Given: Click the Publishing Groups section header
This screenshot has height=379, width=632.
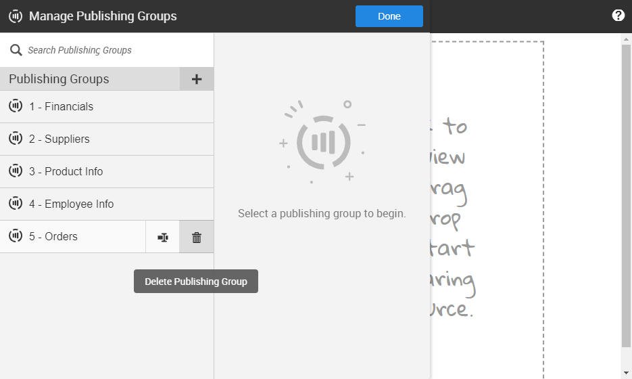Looking at the screenshot, I should (59, 79).
